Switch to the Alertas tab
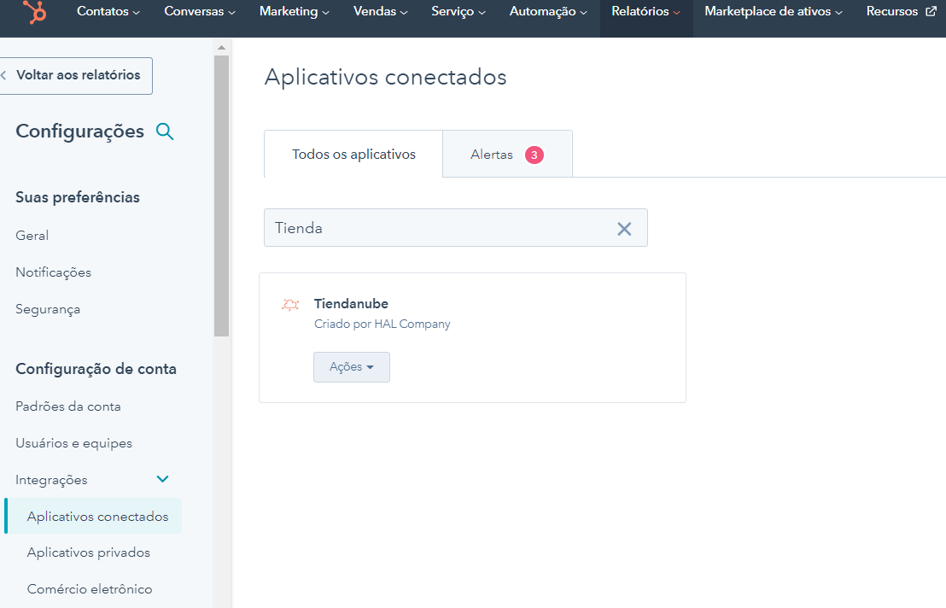This screenshot has width=946, height=608. point(506,155)
